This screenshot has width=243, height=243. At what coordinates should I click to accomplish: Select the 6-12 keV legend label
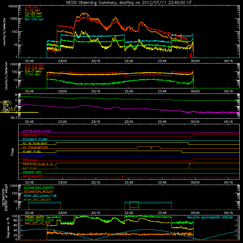[x=33, y=10]
